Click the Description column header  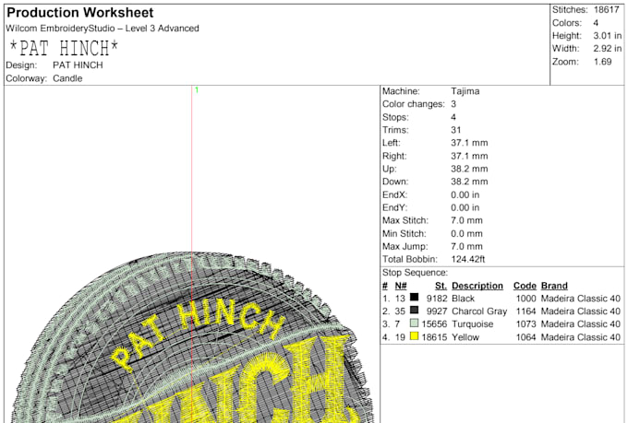pos(477,286)
